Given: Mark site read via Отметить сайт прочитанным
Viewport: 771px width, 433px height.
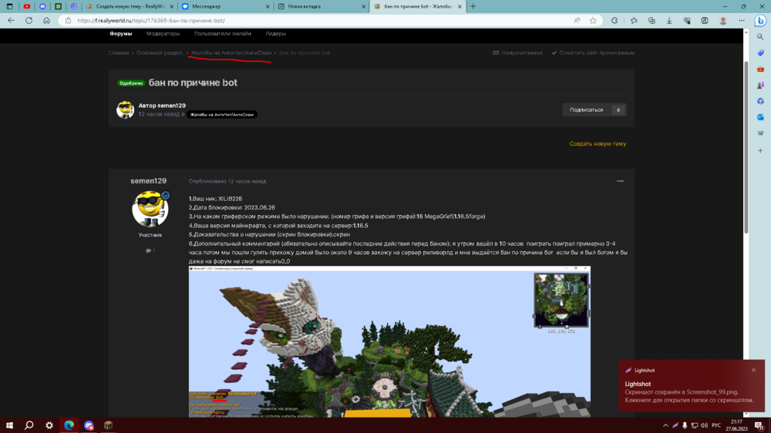Looking at the screenshot, I should point(593,52).
